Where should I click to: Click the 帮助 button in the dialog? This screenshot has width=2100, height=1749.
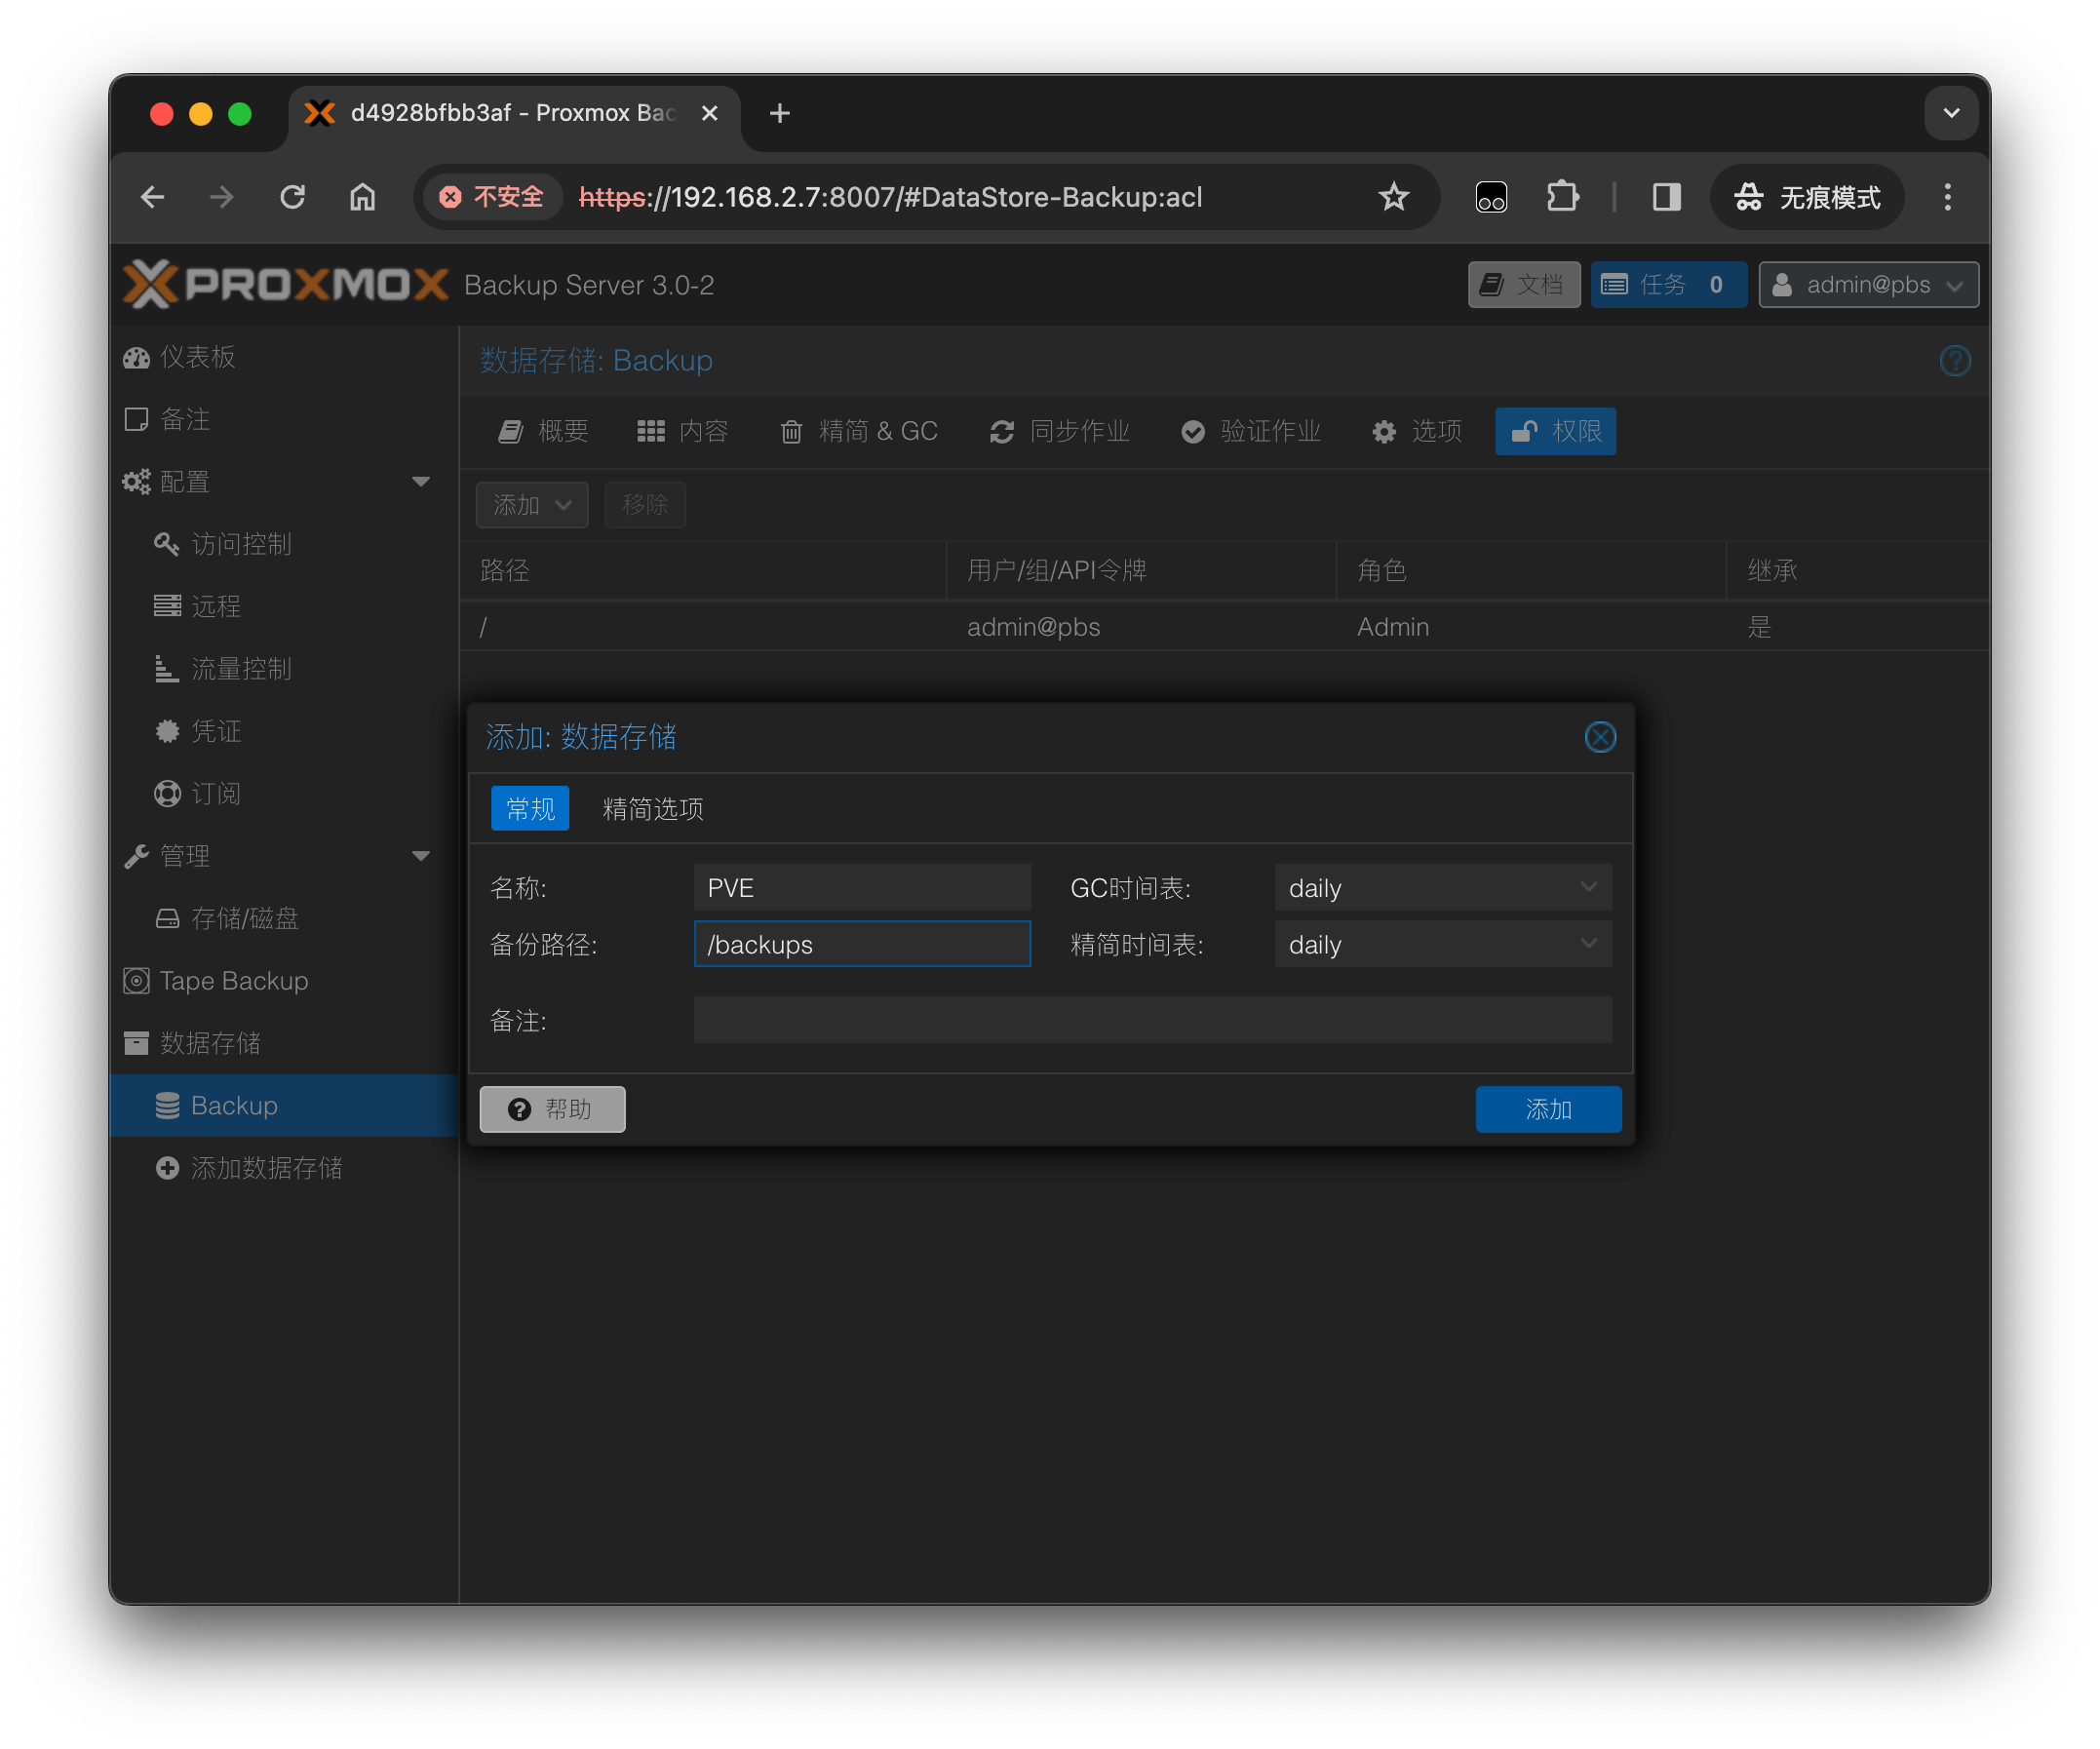tap(552, 1109)
